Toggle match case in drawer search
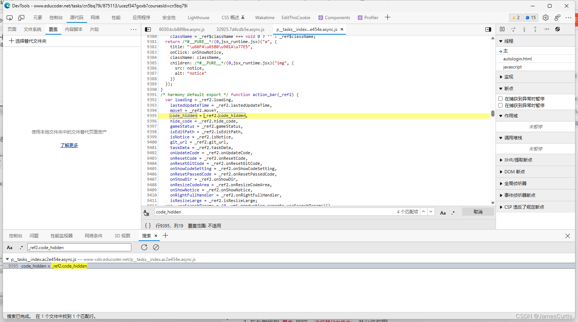The height and width of the screenshot is (322, 578). (10, 248)
